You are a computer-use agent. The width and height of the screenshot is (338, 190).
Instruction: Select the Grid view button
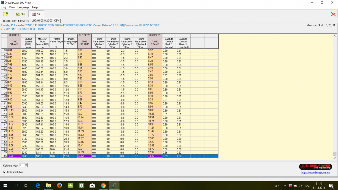click(36, 14)
